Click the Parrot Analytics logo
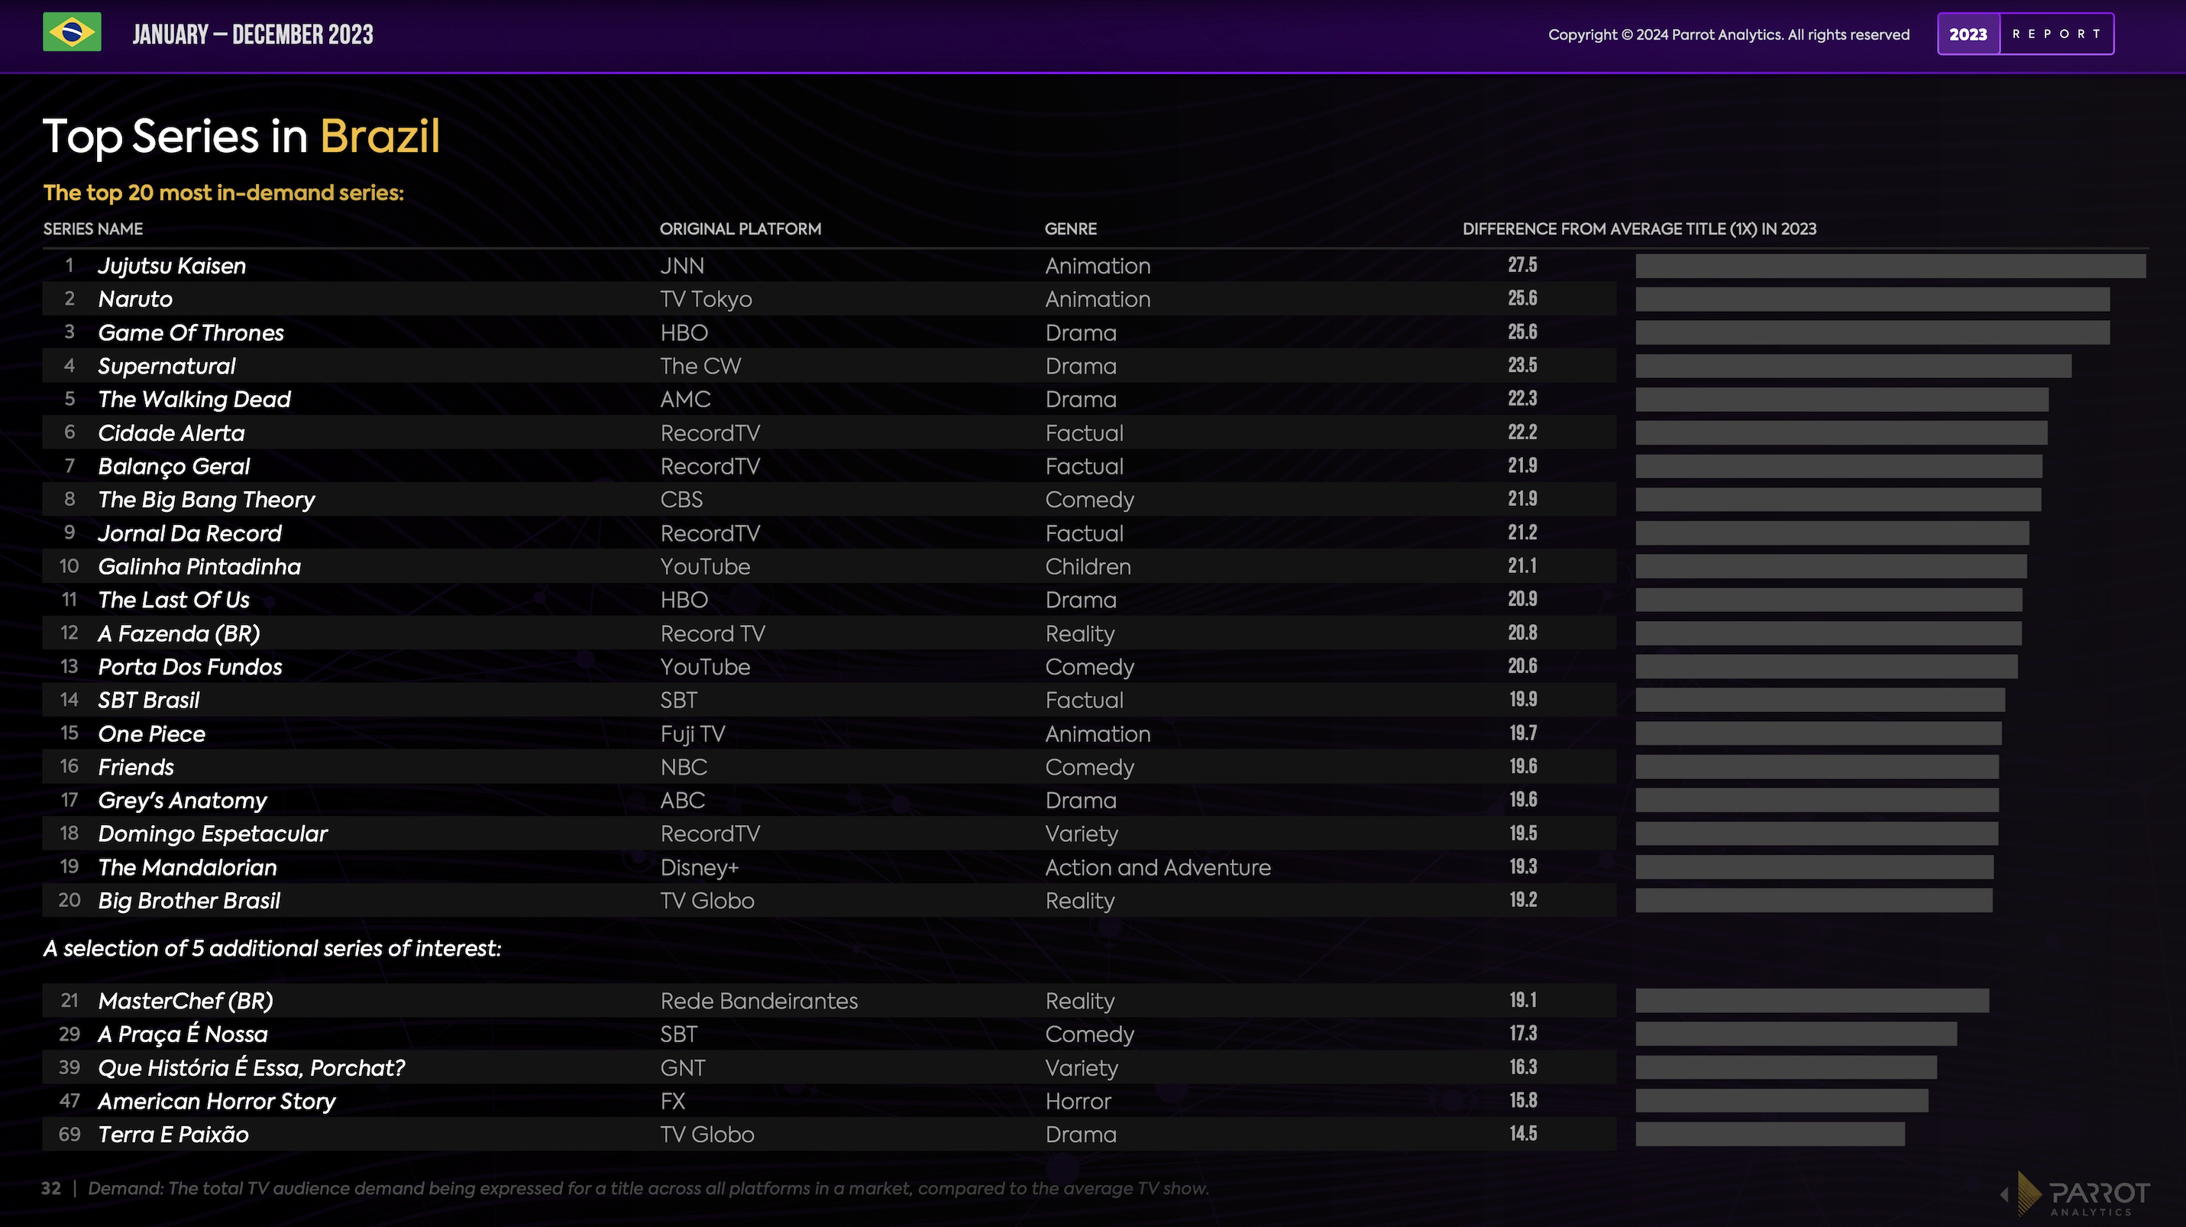This screenshot has width=2186, height=1227. [x=2084, y=1194]
